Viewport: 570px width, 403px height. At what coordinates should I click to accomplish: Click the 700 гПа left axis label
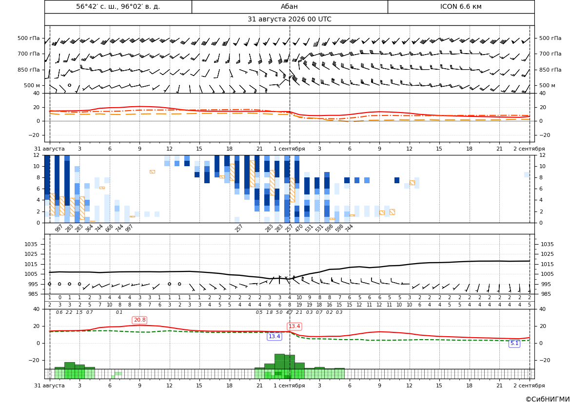pos(28,54)
